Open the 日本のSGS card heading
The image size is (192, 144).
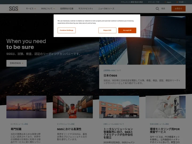click(110, 75)
